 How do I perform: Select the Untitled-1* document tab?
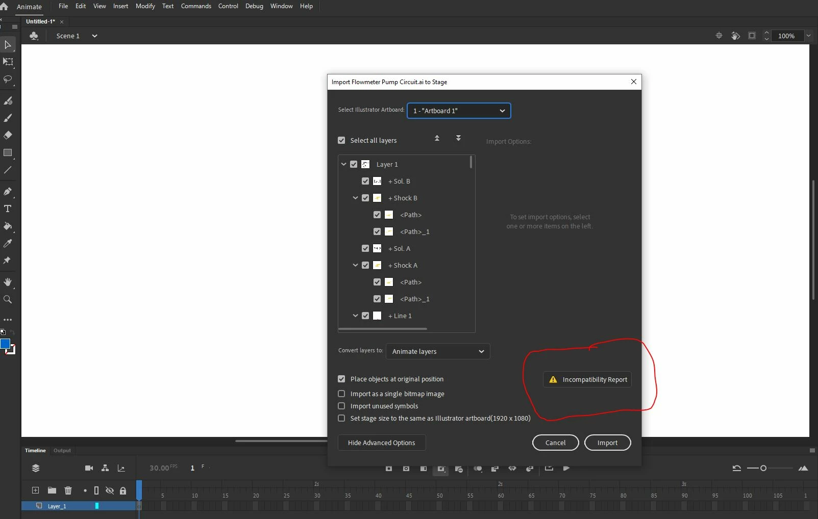40,21
